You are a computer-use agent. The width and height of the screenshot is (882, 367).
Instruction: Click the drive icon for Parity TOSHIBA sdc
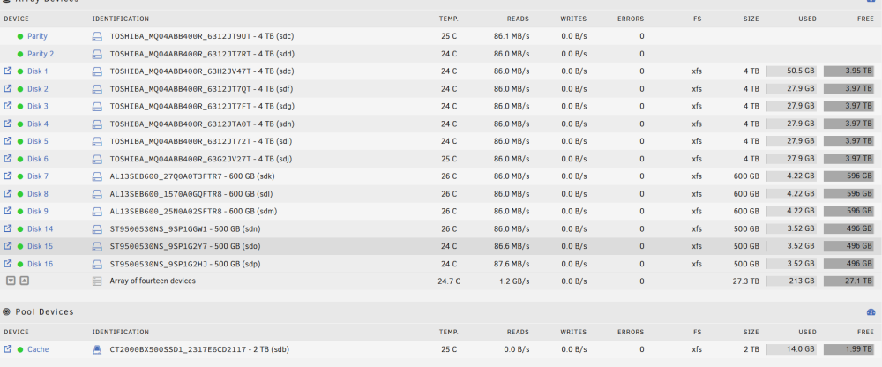point(97,36)
